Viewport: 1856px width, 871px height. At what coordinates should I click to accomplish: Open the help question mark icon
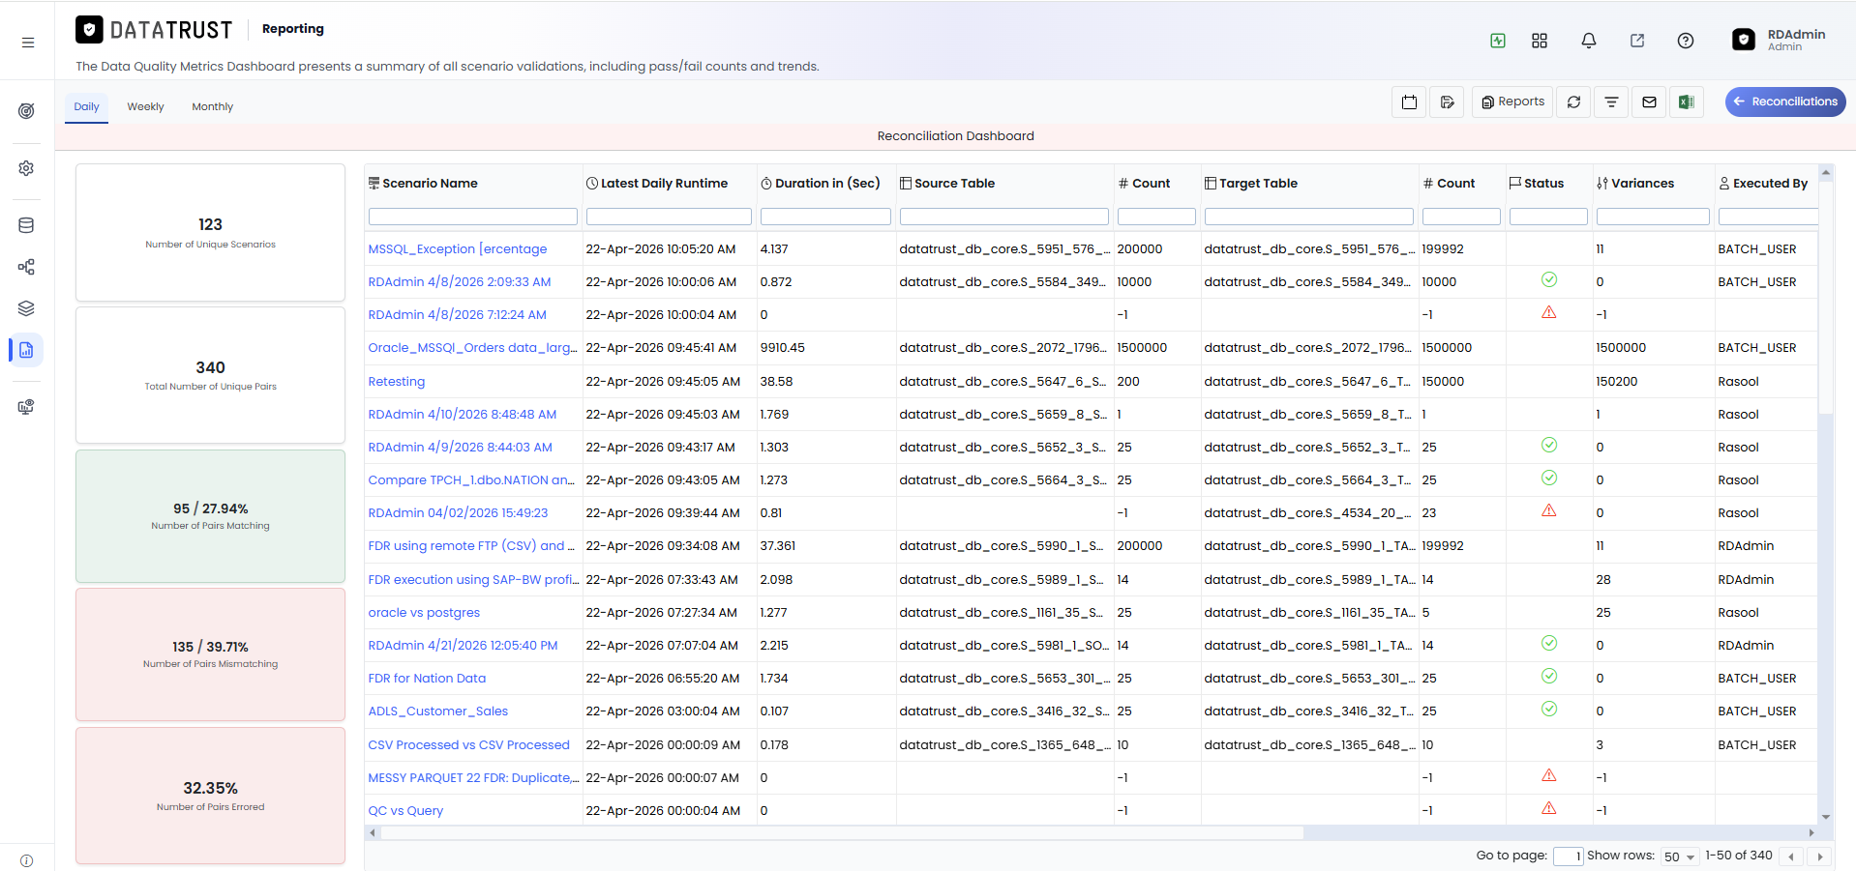(x=1686, y=41)
